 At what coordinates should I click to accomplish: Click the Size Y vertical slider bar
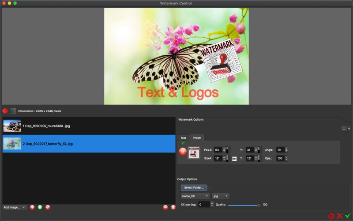tap(259, 158)
